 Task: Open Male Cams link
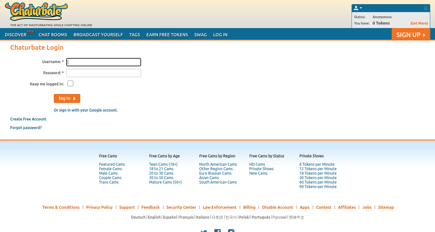click(108, 173)
